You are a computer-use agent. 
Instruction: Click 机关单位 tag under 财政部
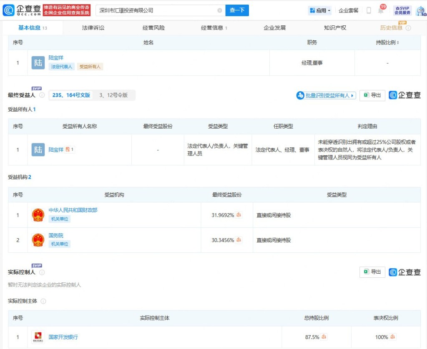coord(60,219)
